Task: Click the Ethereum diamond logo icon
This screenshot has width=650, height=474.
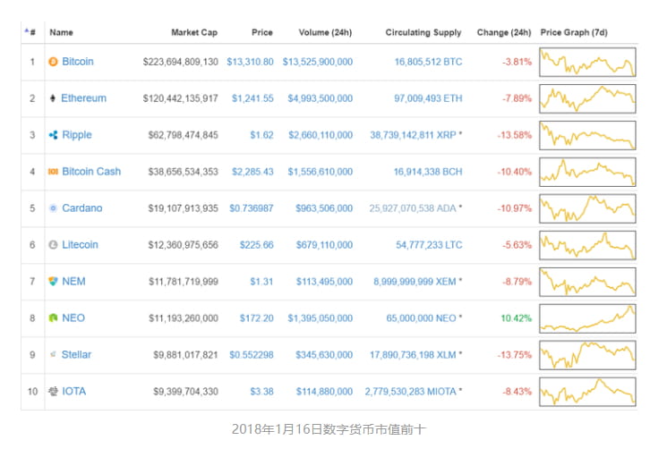Action: 53,98
